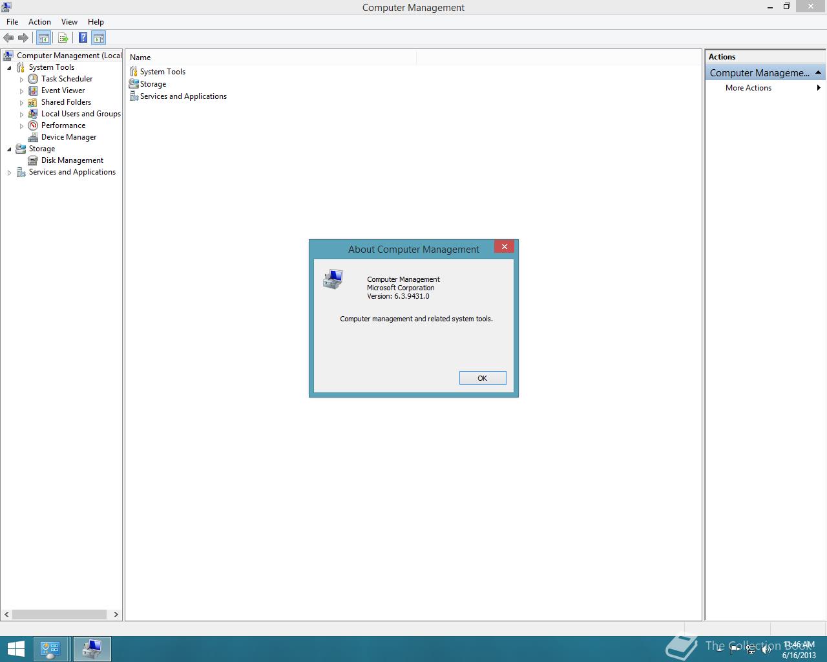
Task: Select the Task Scheduler clock icon in tree
Action: (x=33, y=79)
